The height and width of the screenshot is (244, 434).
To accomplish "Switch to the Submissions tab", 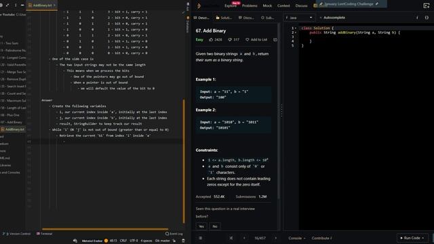I will [x=268, y=18].
